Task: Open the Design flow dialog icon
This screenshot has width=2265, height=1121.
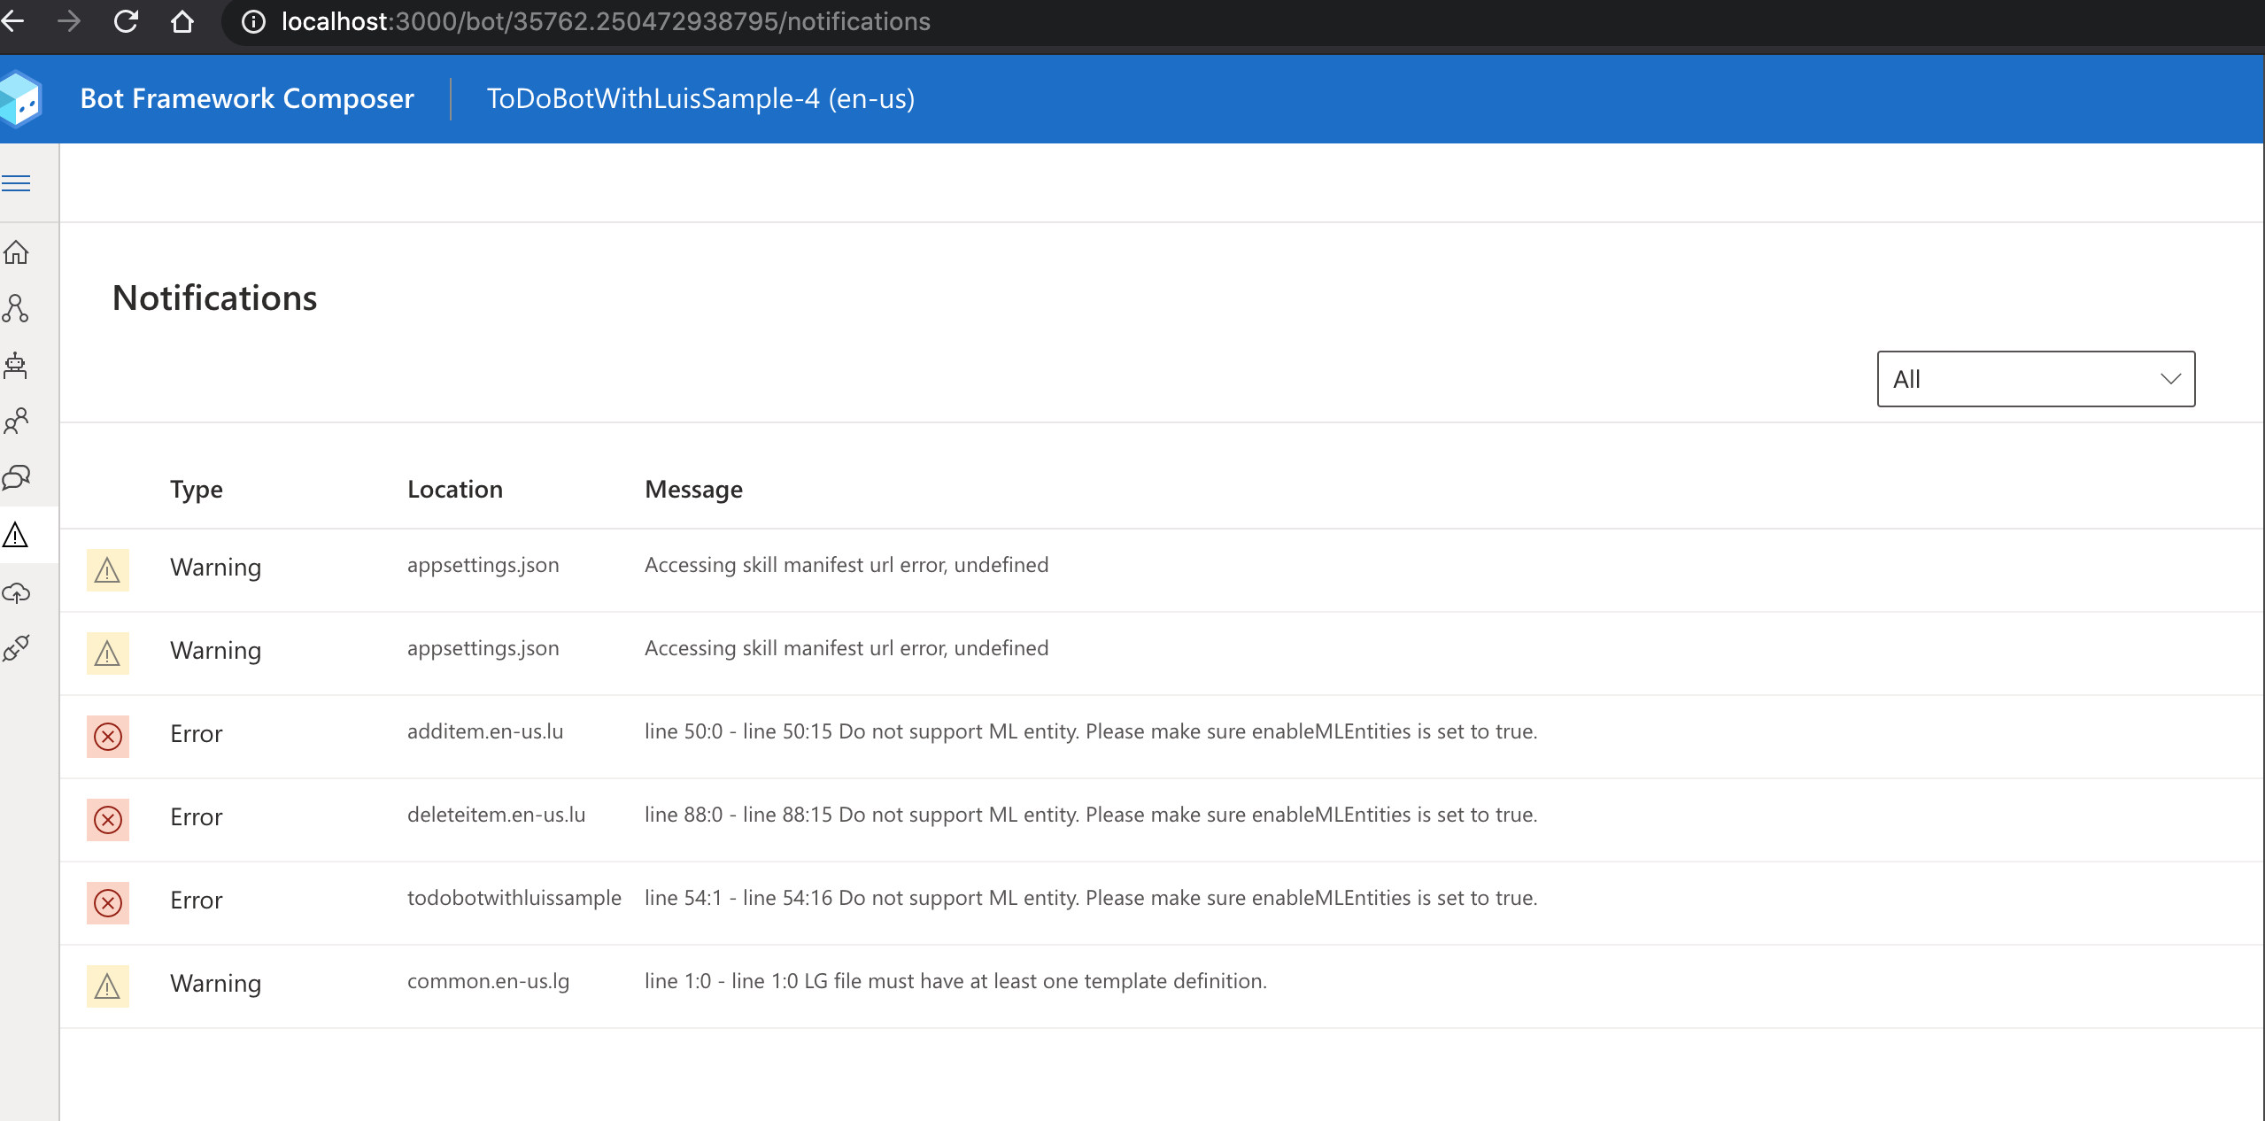Action: [x=16, y=308]
